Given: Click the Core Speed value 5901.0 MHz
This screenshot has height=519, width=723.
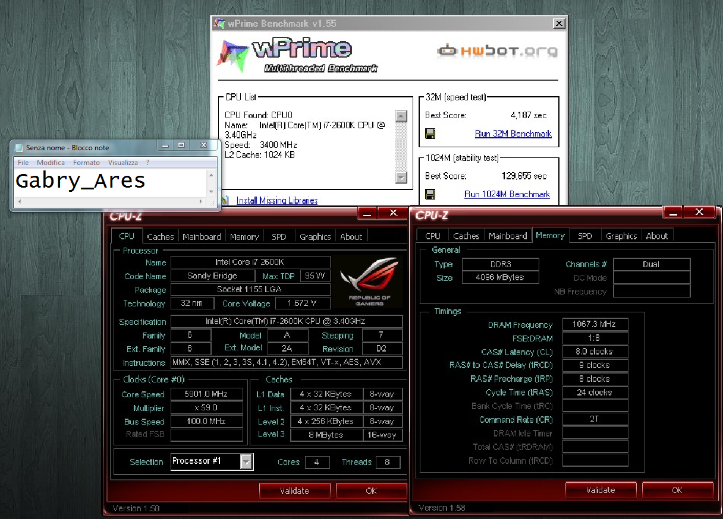Looking at the screenshot, I should click(x=206, y=394).
